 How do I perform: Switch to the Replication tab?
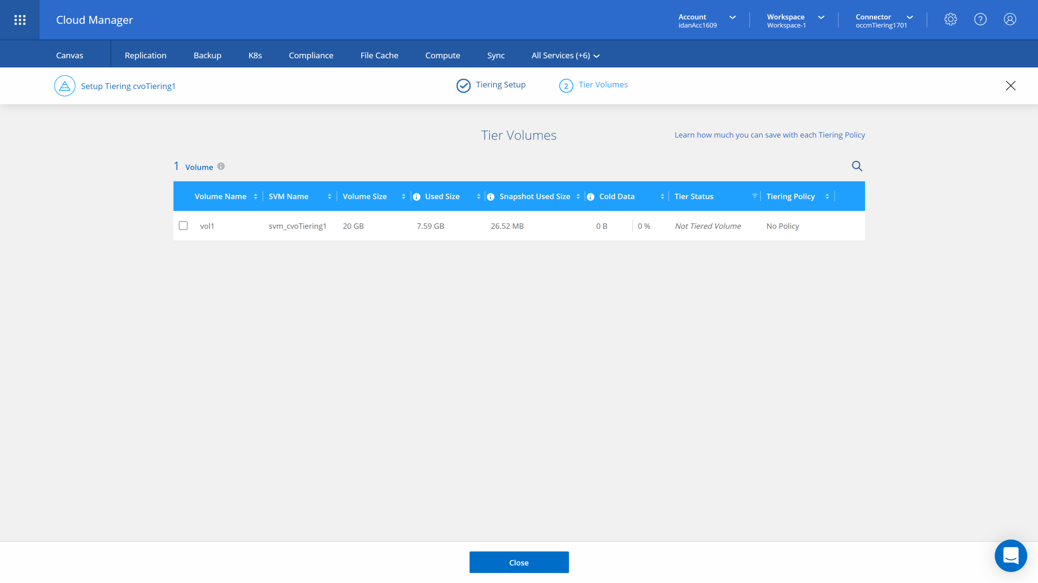[x=145, y=55]
